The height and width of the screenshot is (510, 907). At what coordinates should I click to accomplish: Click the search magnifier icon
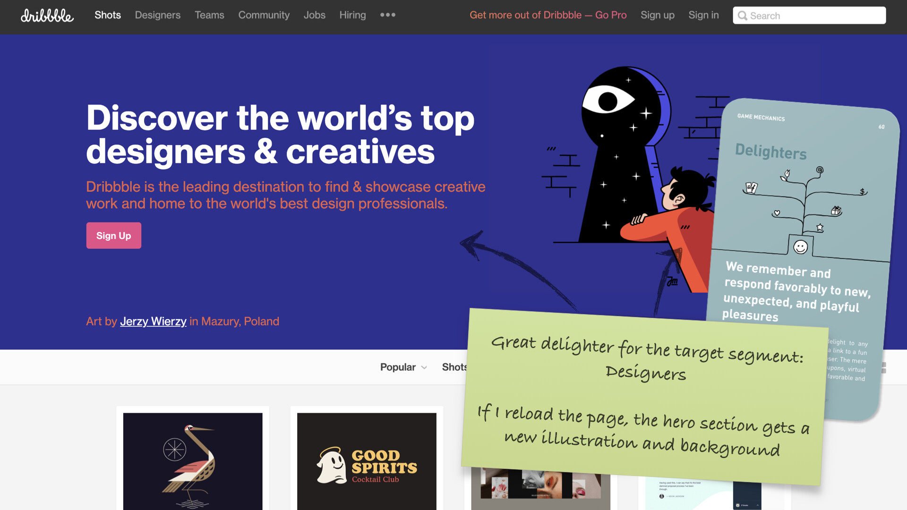tap(743, 16)
